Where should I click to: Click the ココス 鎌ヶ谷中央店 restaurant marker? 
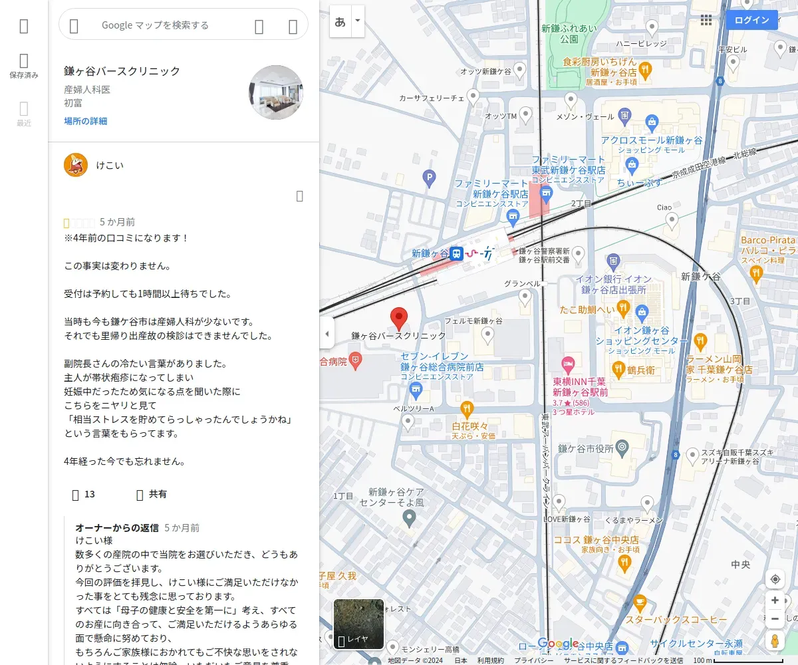click(624, 565)
